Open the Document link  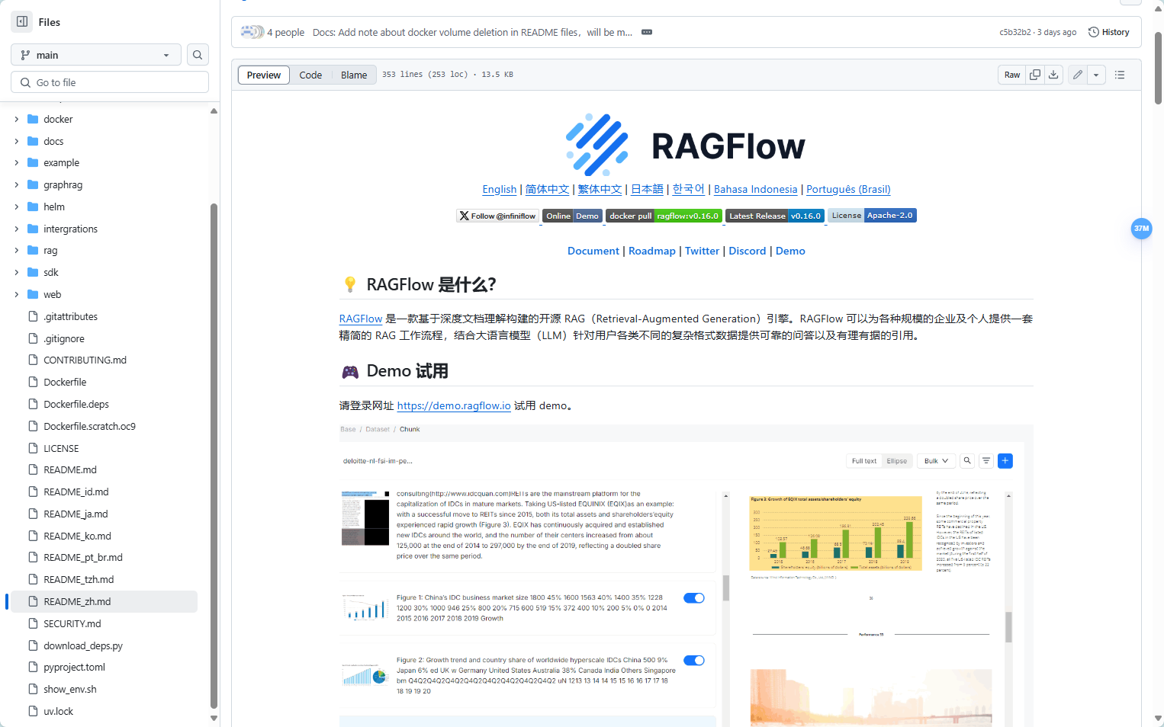(593, 251)
